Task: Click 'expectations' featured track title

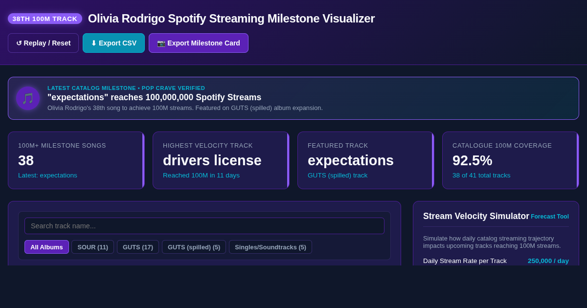Action: [x=351, y=160]
